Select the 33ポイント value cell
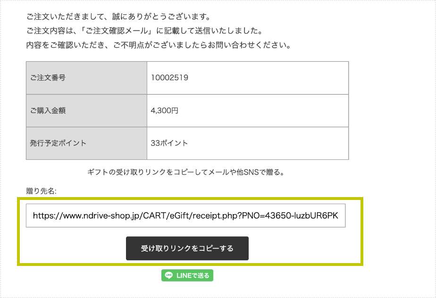Image resolution: width=436 pixels, height=298 pixels. (x=247, y=143)
